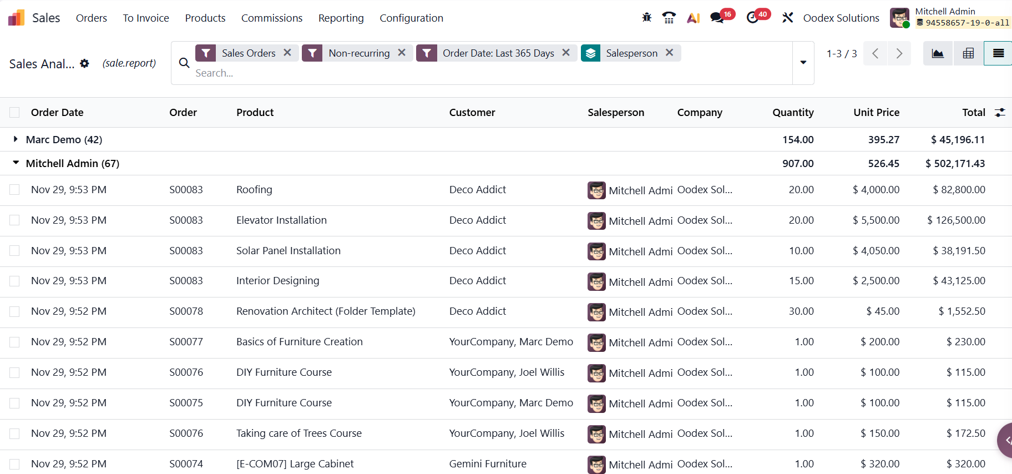Open the activities clock icon
The width and height of the screenshot is (1012, 474).
(x=752, y=18)
